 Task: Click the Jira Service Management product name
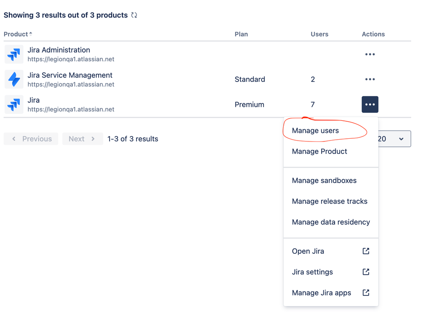tap(70, 75)
